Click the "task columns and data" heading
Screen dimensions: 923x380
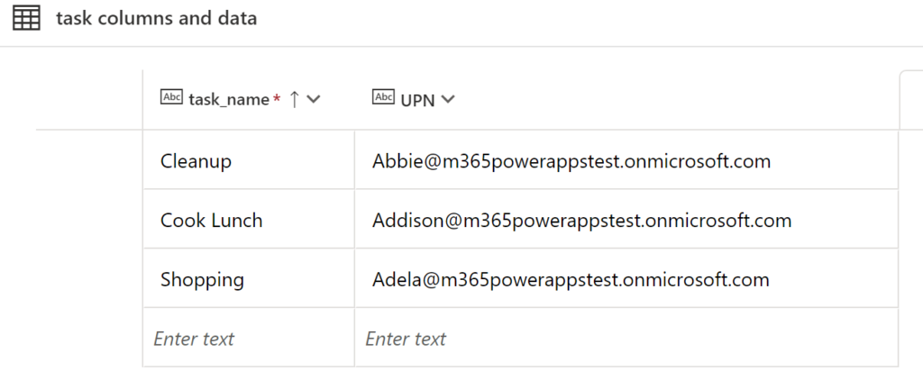click(156, 19)
